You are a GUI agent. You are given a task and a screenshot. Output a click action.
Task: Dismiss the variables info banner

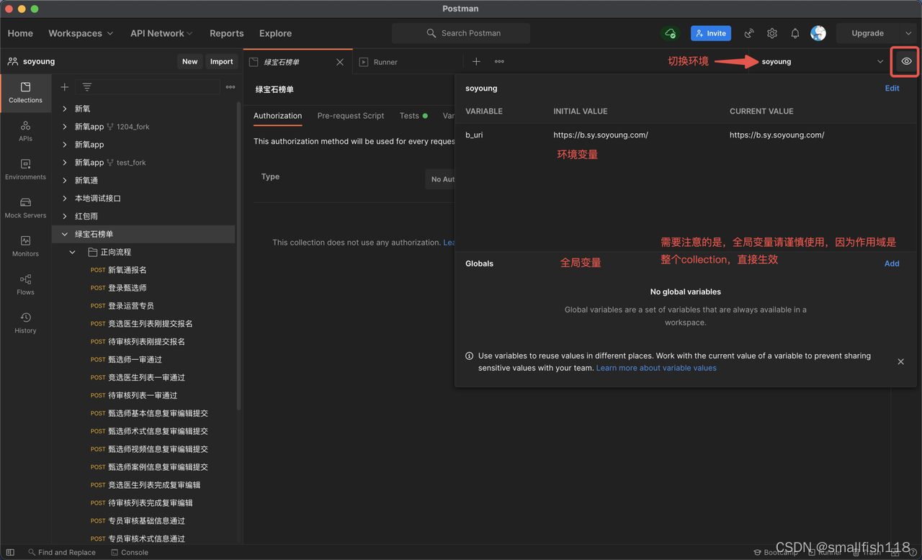pos(900,361)
